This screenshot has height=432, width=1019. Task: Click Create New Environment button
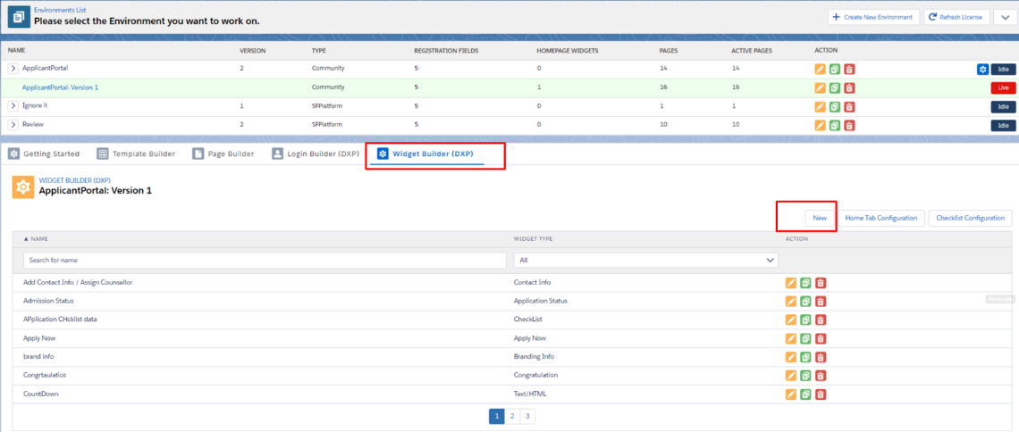[872, 17]
